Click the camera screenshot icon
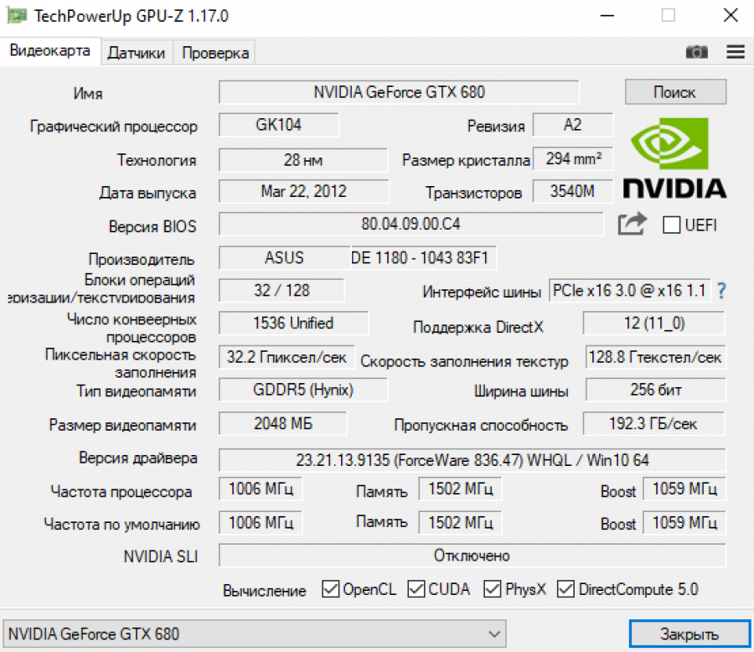Screen dimensions: 754x652 [696, 52]
